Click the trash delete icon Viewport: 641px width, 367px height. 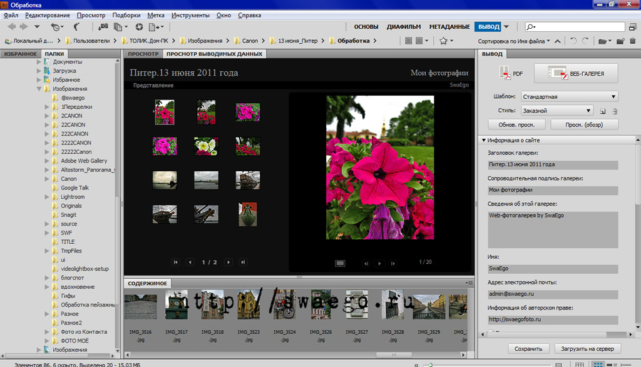coord(633,41)
